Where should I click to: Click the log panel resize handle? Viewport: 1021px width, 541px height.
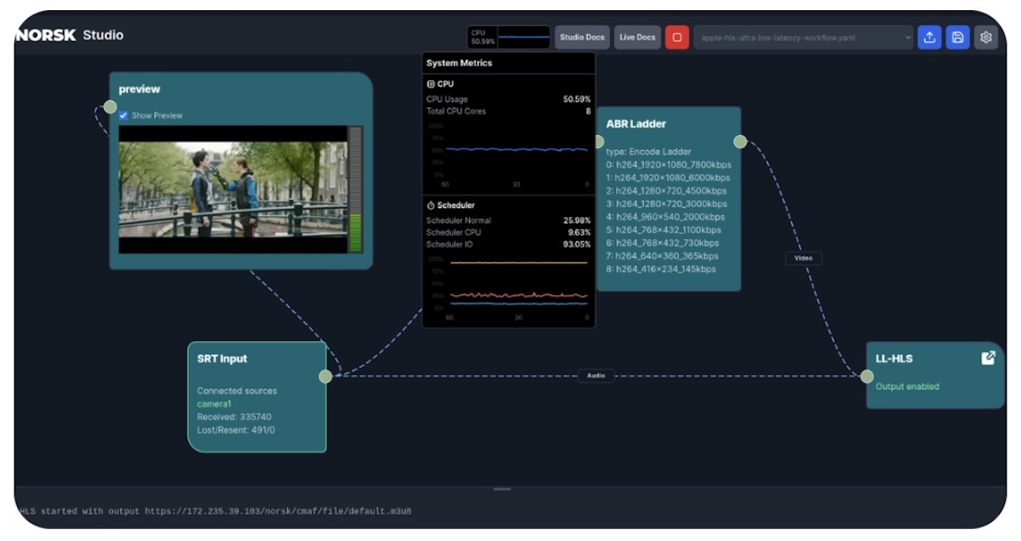[502, 489]
